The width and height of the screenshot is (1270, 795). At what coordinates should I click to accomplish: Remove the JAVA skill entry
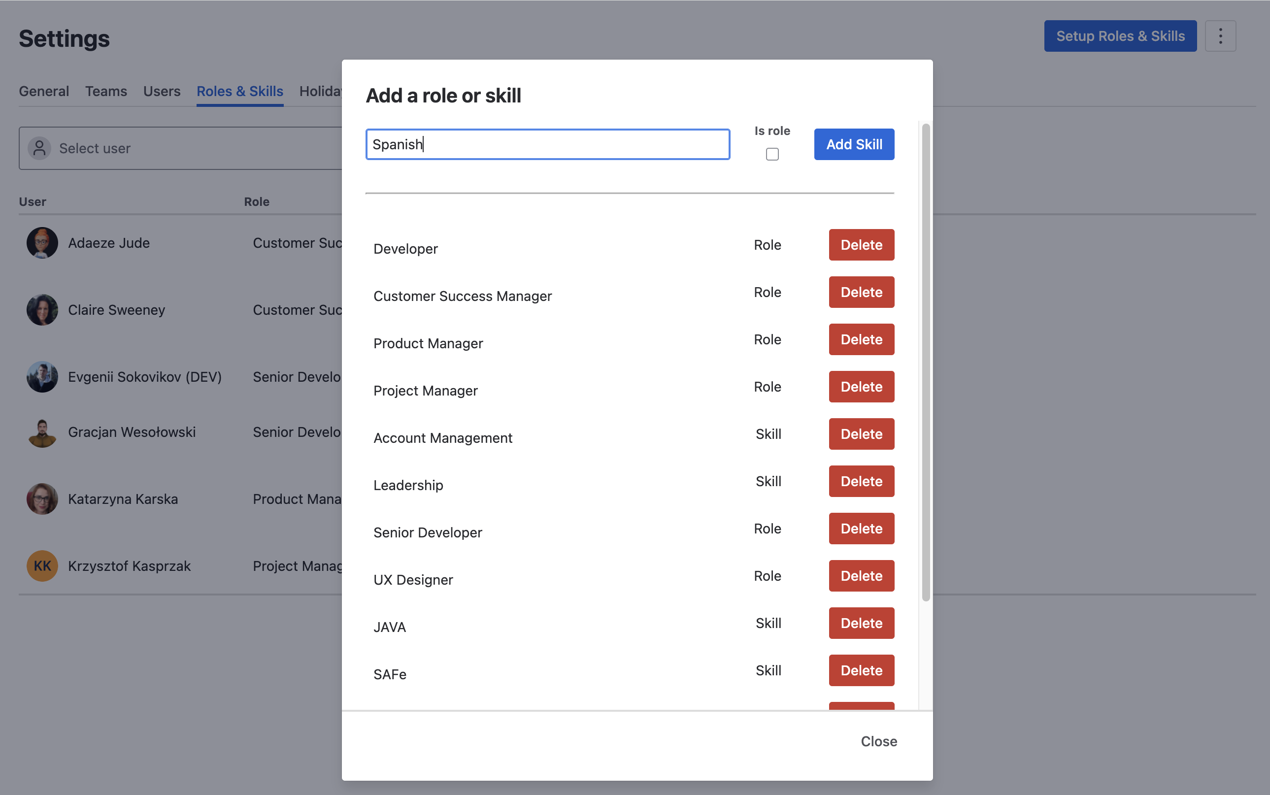[x=861, y=623]
